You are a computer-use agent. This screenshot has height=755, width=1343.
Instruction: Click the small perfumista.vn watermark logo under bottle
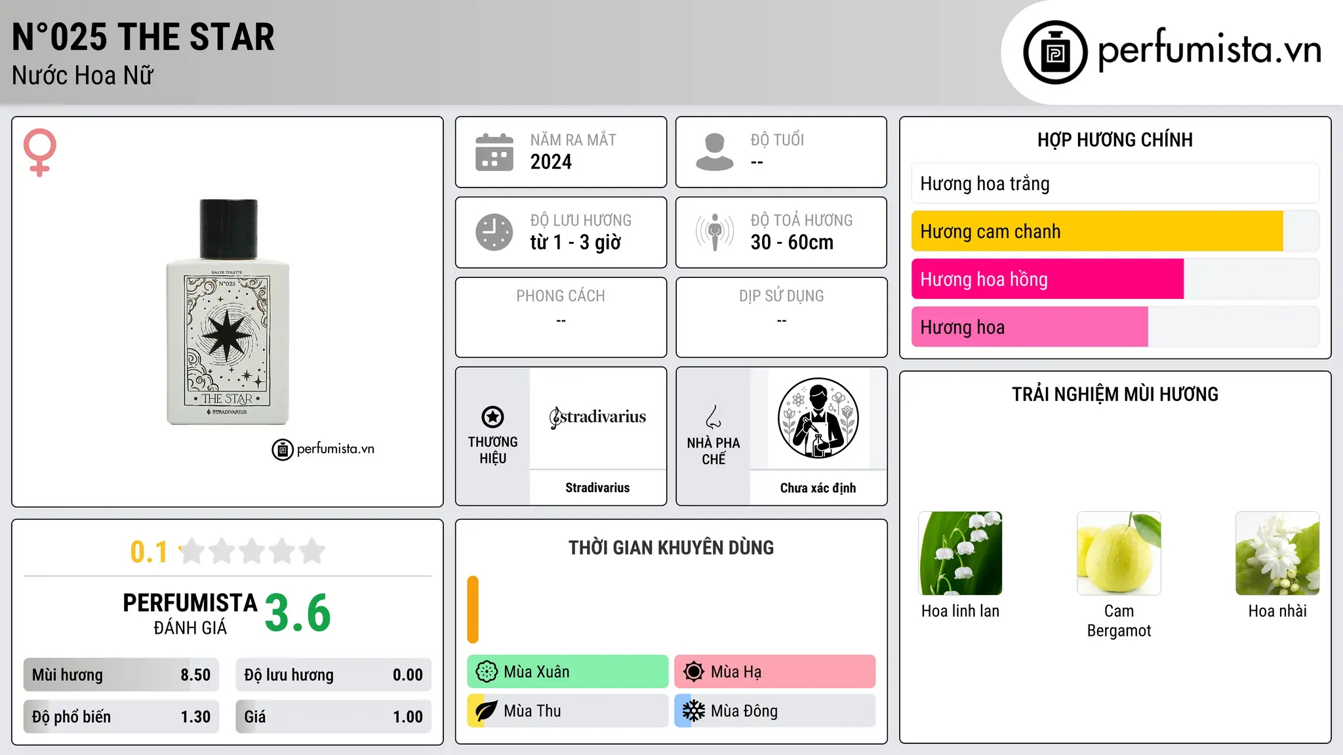pyautogui.click(x=323, y=450)
